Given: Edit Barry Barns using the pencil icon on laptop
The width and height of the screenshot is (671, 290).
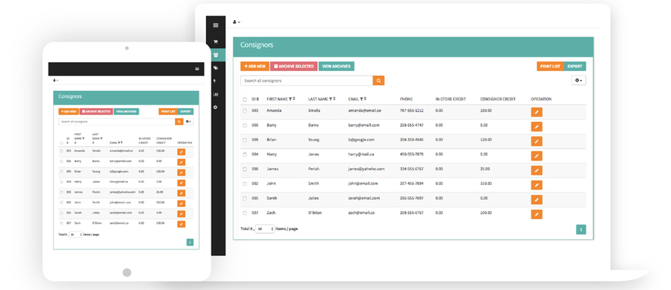Looking at the screenshot, I should pos(536,127).
